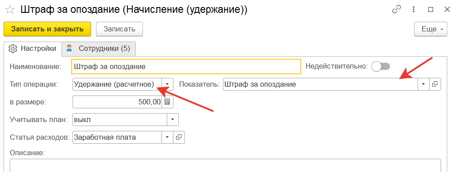
Task: Open calculator for 'в размере' field
Action: pos(167,102)
